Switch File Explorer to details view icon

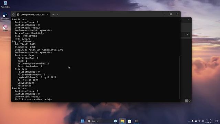pyautogui.click(x=186, y=101)
